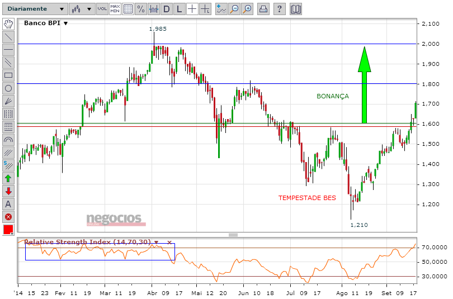Select the hand pan tool
The image size is (453, 299).
(x=8, y=24)
